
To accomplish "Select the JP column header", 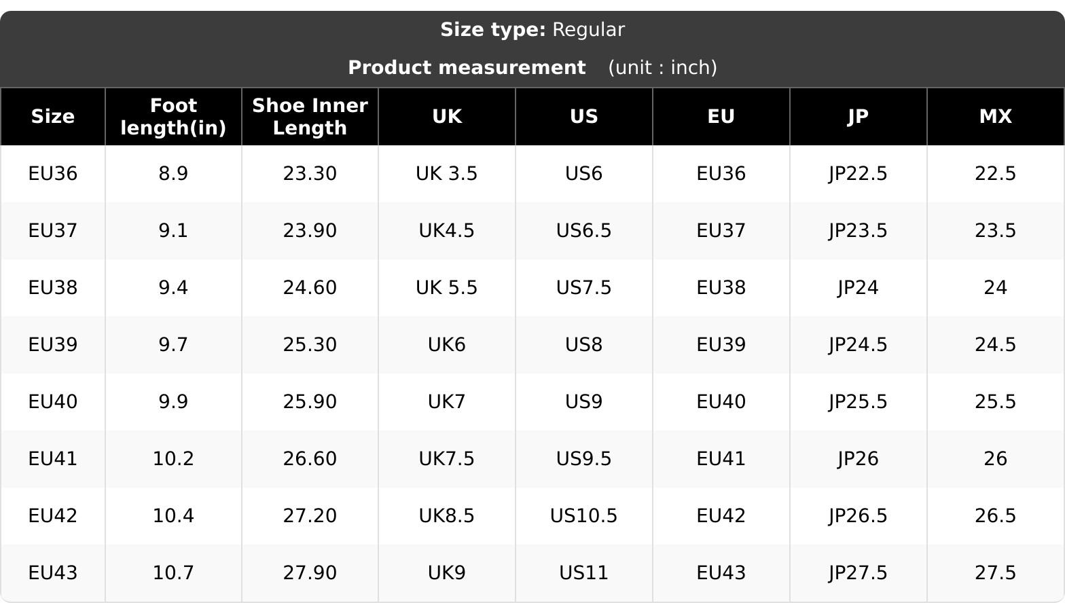I will [858, 117].
